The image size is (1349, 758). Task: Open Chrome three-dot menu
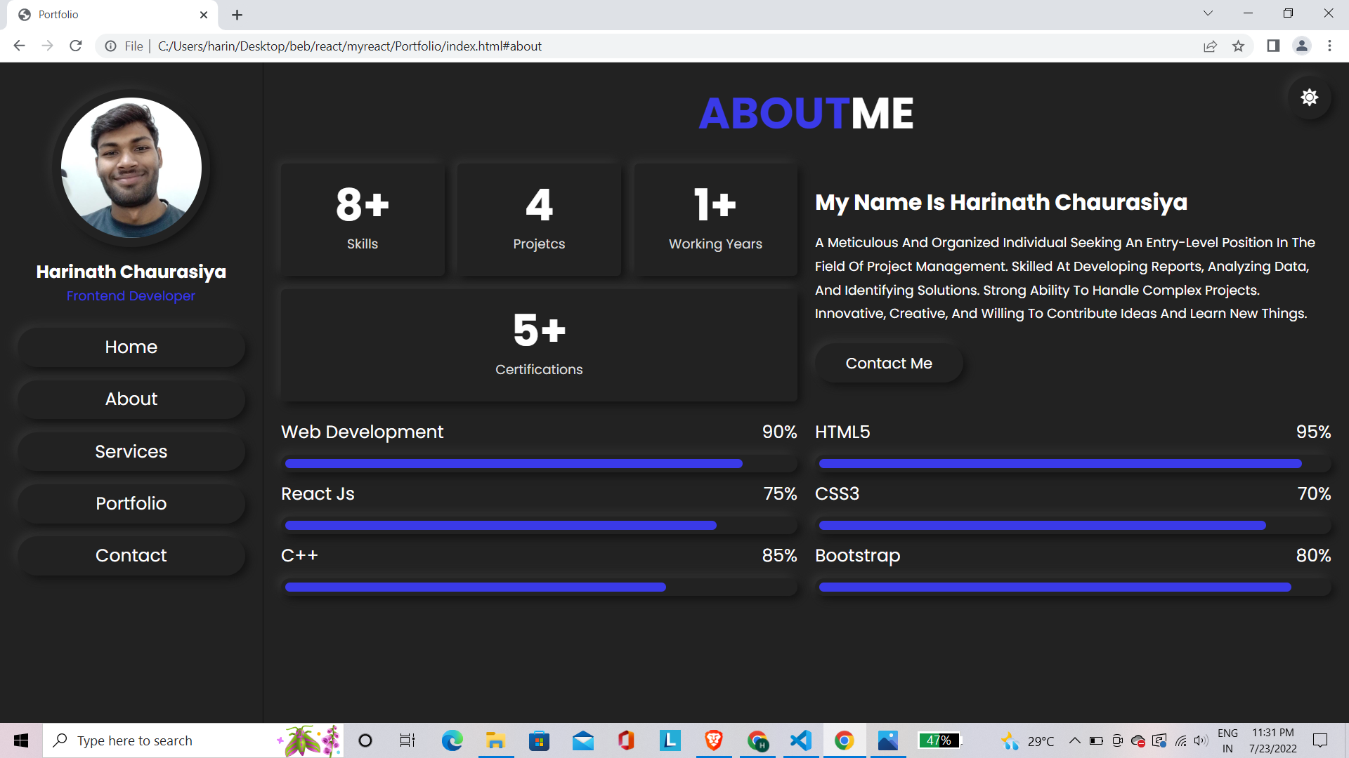[1329, 46]
